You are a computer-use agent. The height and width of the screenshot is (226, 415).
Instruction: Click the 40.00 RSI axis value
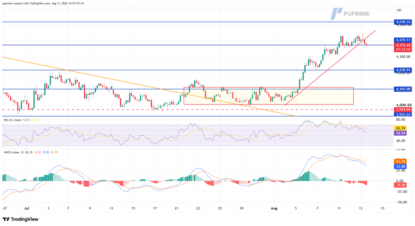tap(401, 141)
